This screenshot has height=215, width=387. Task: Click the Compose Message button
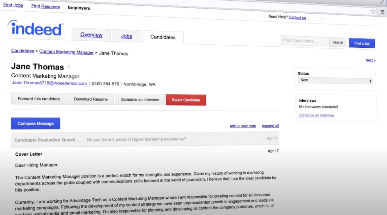pos(35,123)
